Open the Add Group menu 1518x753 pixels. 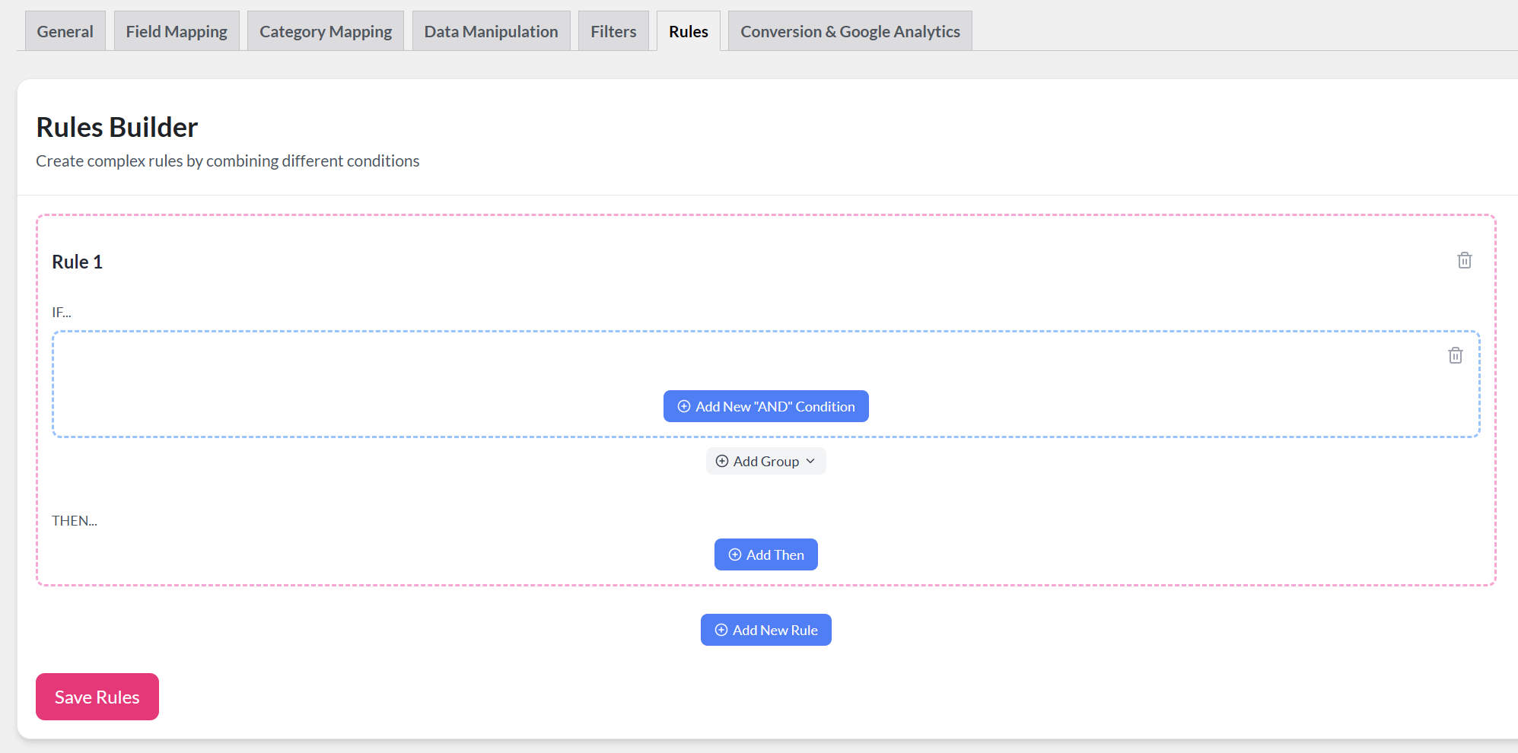pos(765,462)
